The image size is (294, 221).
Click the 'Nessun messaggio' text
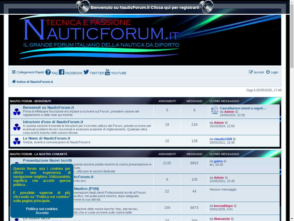(223, 189)
